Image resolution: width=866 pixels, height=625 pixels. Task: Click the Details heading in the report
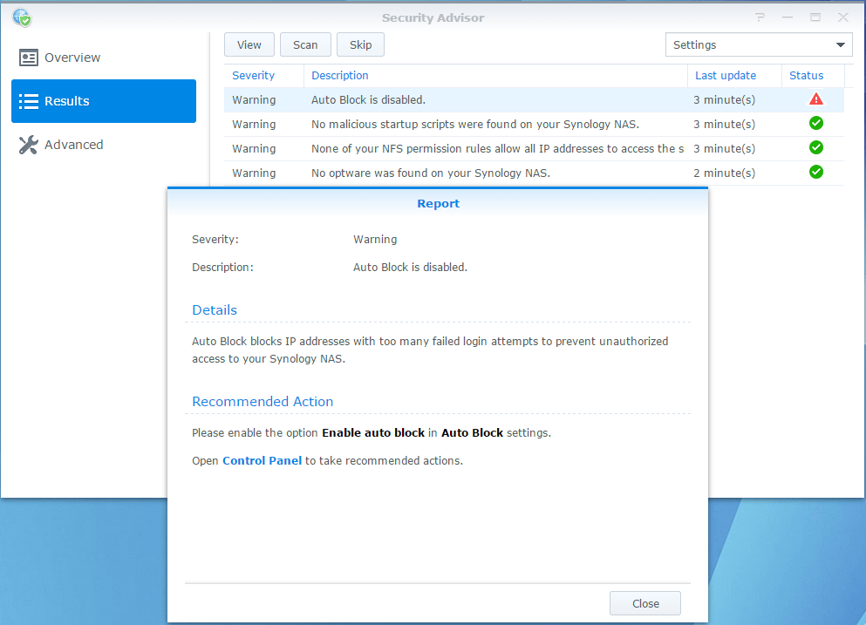(x=215, y=309)
